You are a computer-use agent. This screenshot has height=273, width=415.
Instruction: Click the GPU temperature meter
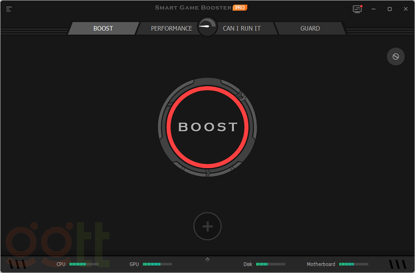[151, 264]
